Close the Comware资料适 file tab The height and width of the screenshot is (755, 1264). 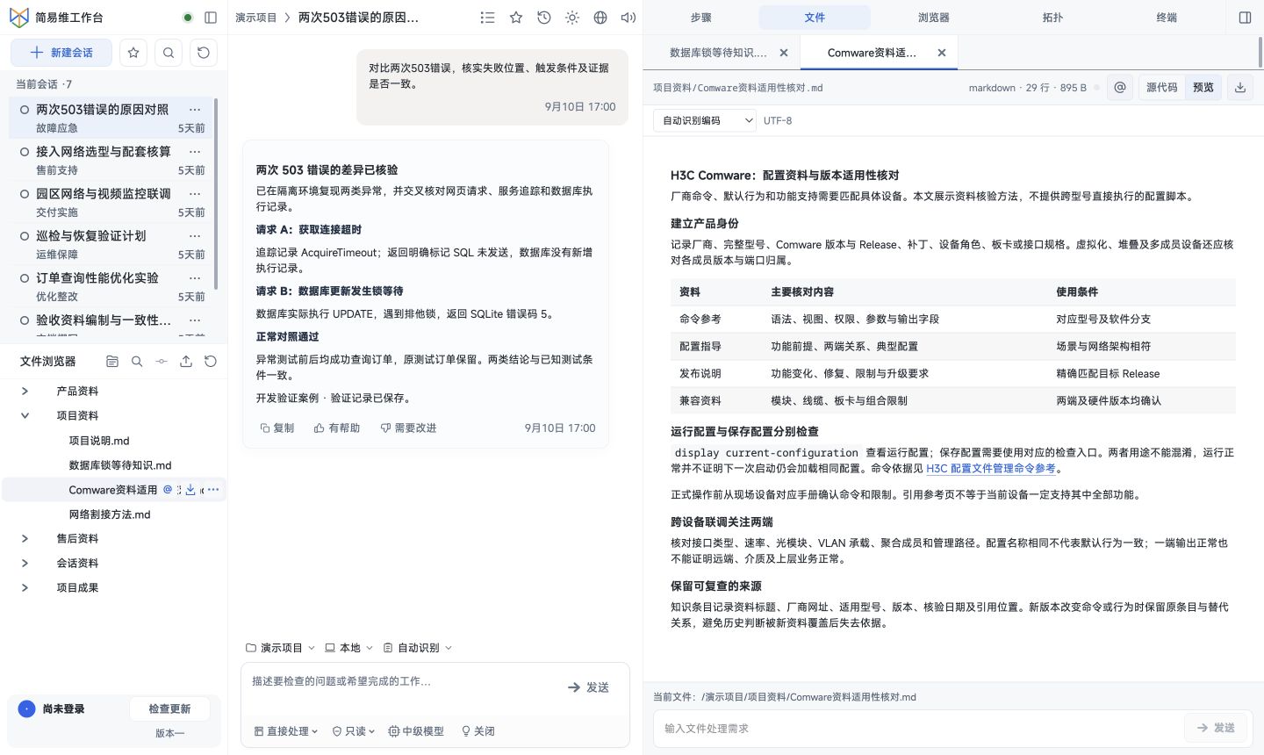(942, 53)
